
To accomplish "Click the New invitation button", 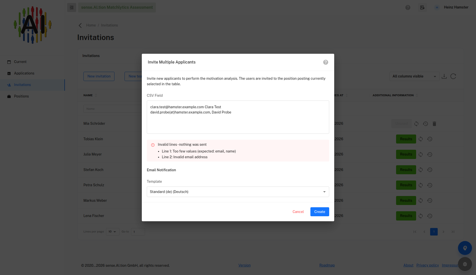I will pyautogui.click(x=99, y=76).
